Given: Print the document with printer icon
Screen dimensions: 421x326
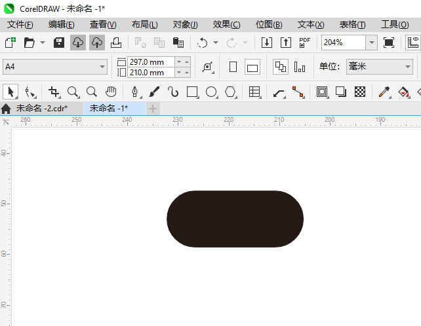Looking at the screenshot, I should pyautogui.click(x=116, y=43).
